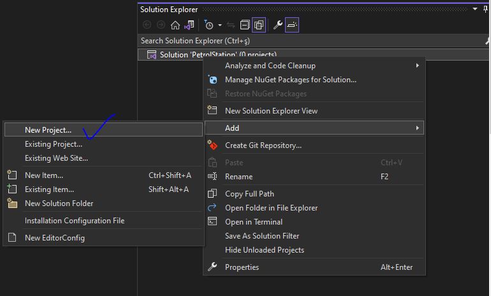Click the Back navigation arrow in Solution Explorer
Image resolution: width=491 pixels, height=296 pixels.
[x=147, y=25]
